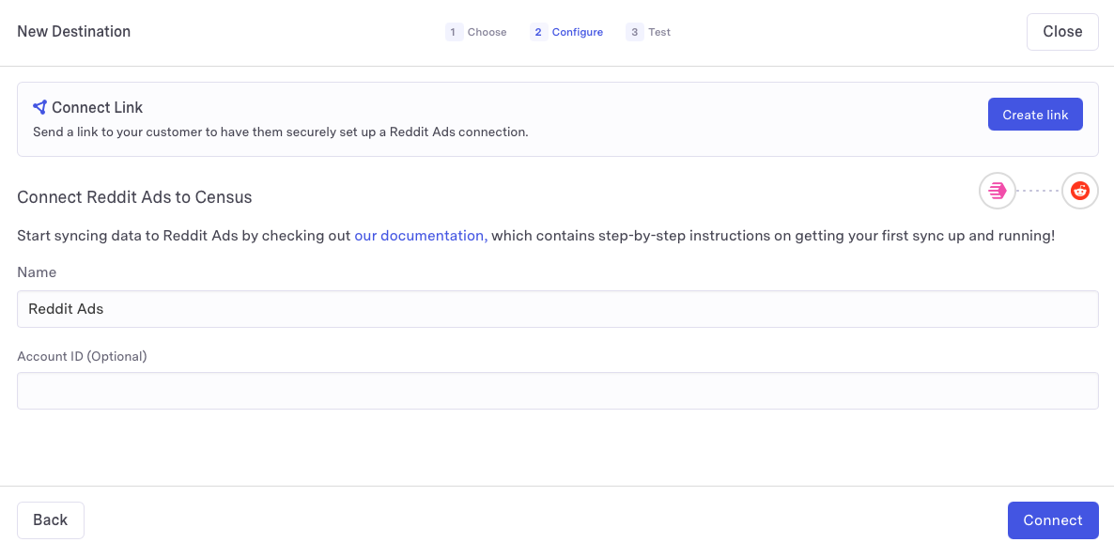Go back using the Back button
This screenshot has width=1114, height=558.
pyautogui.click(x=51, y=520)
